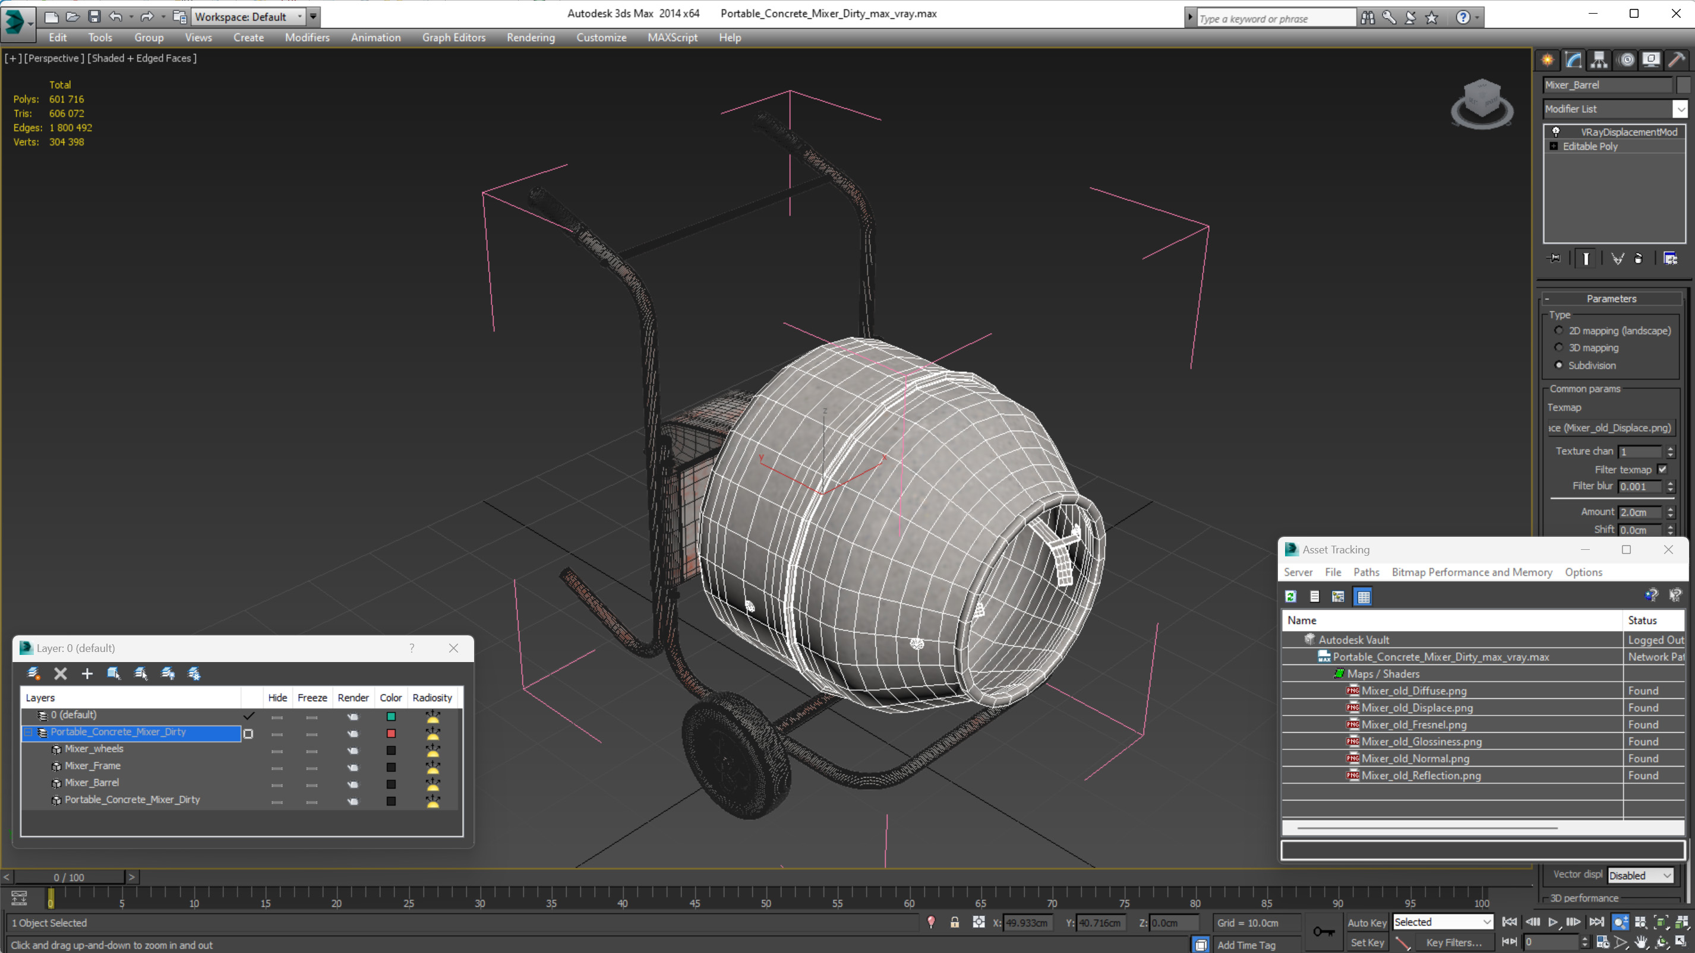Click the red Portable_Concrete_Mixer_Dirty layer color swatch
Viewport: 1695px width, 953px height.
tap(391, 733)
